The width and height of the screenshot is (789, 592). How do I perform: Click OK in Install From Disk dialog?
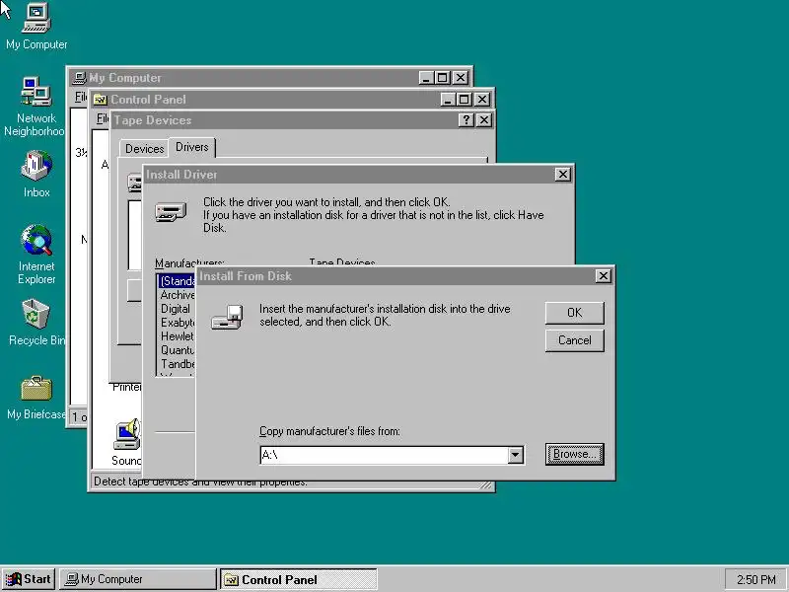click(x=575, y=313)
